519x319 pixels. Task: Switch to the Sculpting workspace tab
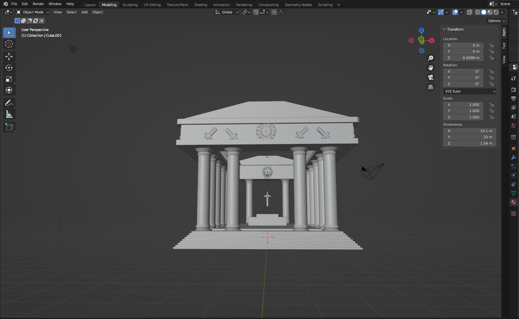(130, 5)
